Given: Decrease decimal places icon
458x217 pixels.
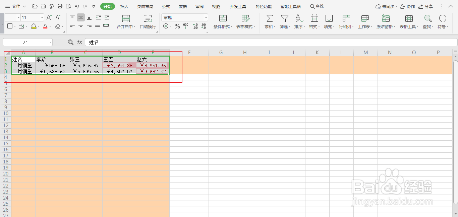Looking at the screenshot, I should point(204,26).
